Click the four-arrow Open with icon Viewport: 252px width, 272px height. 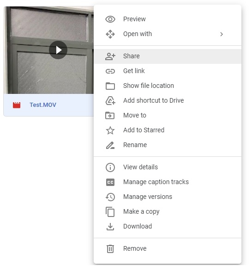pyautogui.click(x=110, y=34)
